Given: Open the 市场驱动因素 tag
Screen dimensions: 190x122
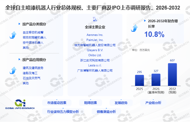Looking at the screenshot, I should pos(57,103).
